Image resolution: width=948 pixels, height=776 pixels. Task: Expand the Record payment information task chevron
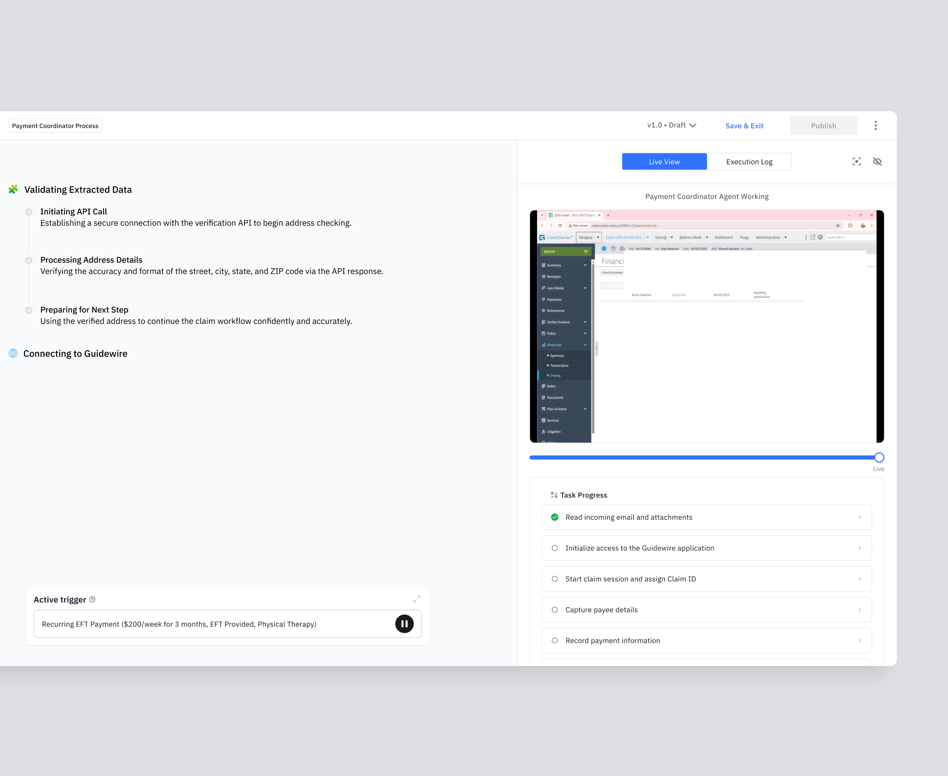[x=859, y=640]
